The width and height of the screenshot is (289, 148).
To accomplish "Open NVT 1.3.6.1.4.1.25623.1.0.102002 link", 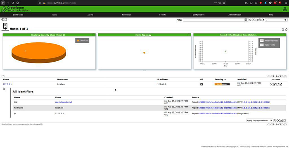I will (x=256, y=102).
